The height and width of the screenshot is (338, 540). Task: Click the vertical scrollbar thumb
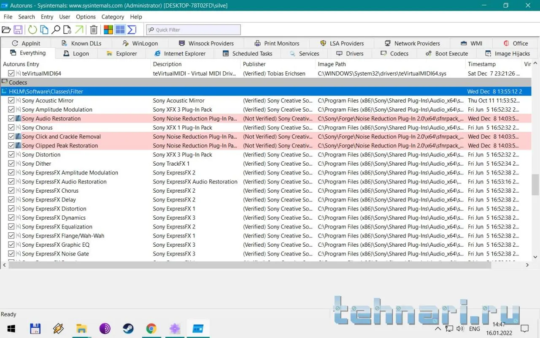click(535, 184)
